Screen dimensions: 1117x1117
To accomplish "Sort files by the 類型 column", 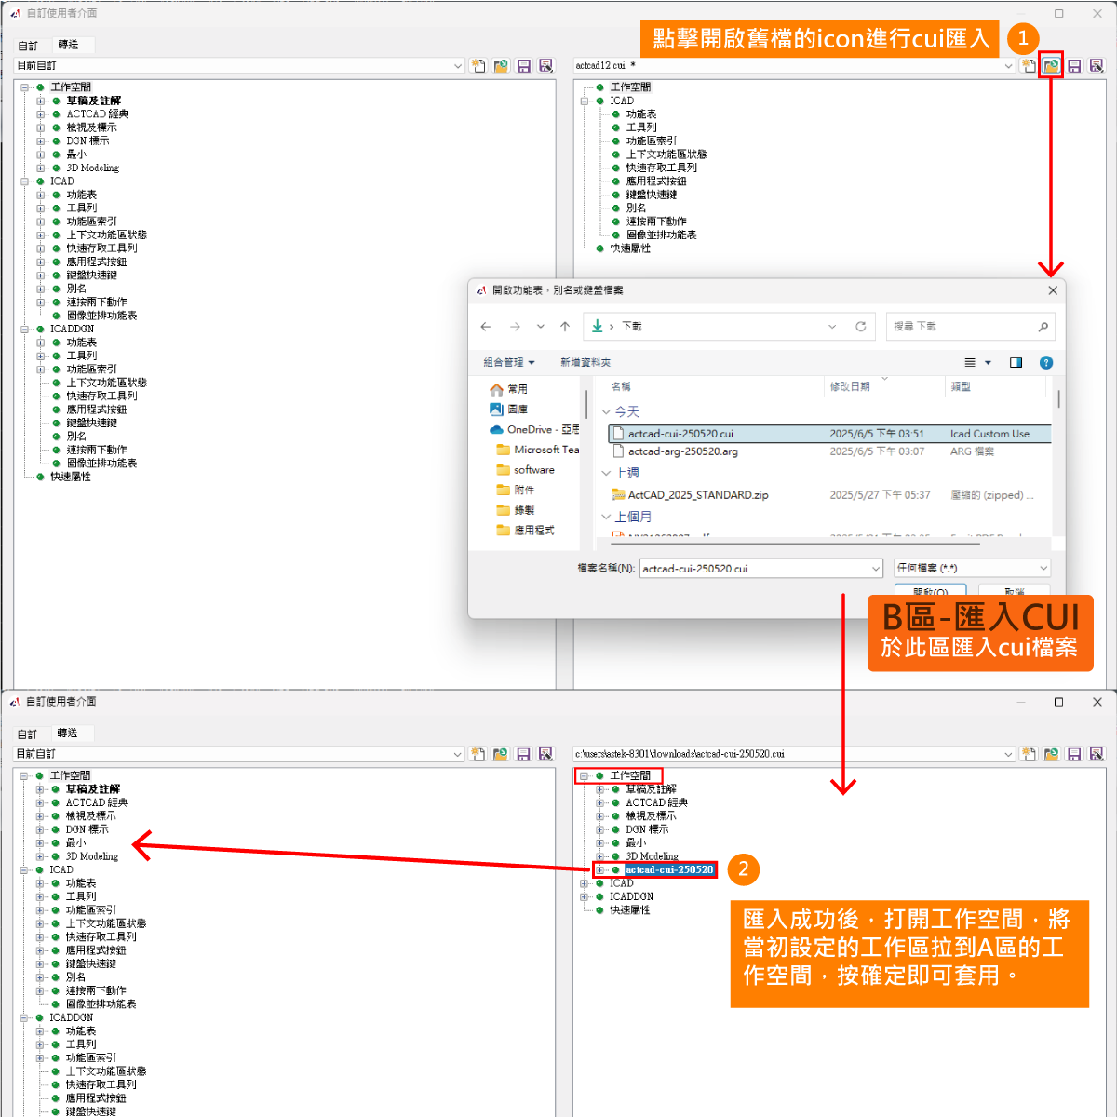I will click(961, 387).
